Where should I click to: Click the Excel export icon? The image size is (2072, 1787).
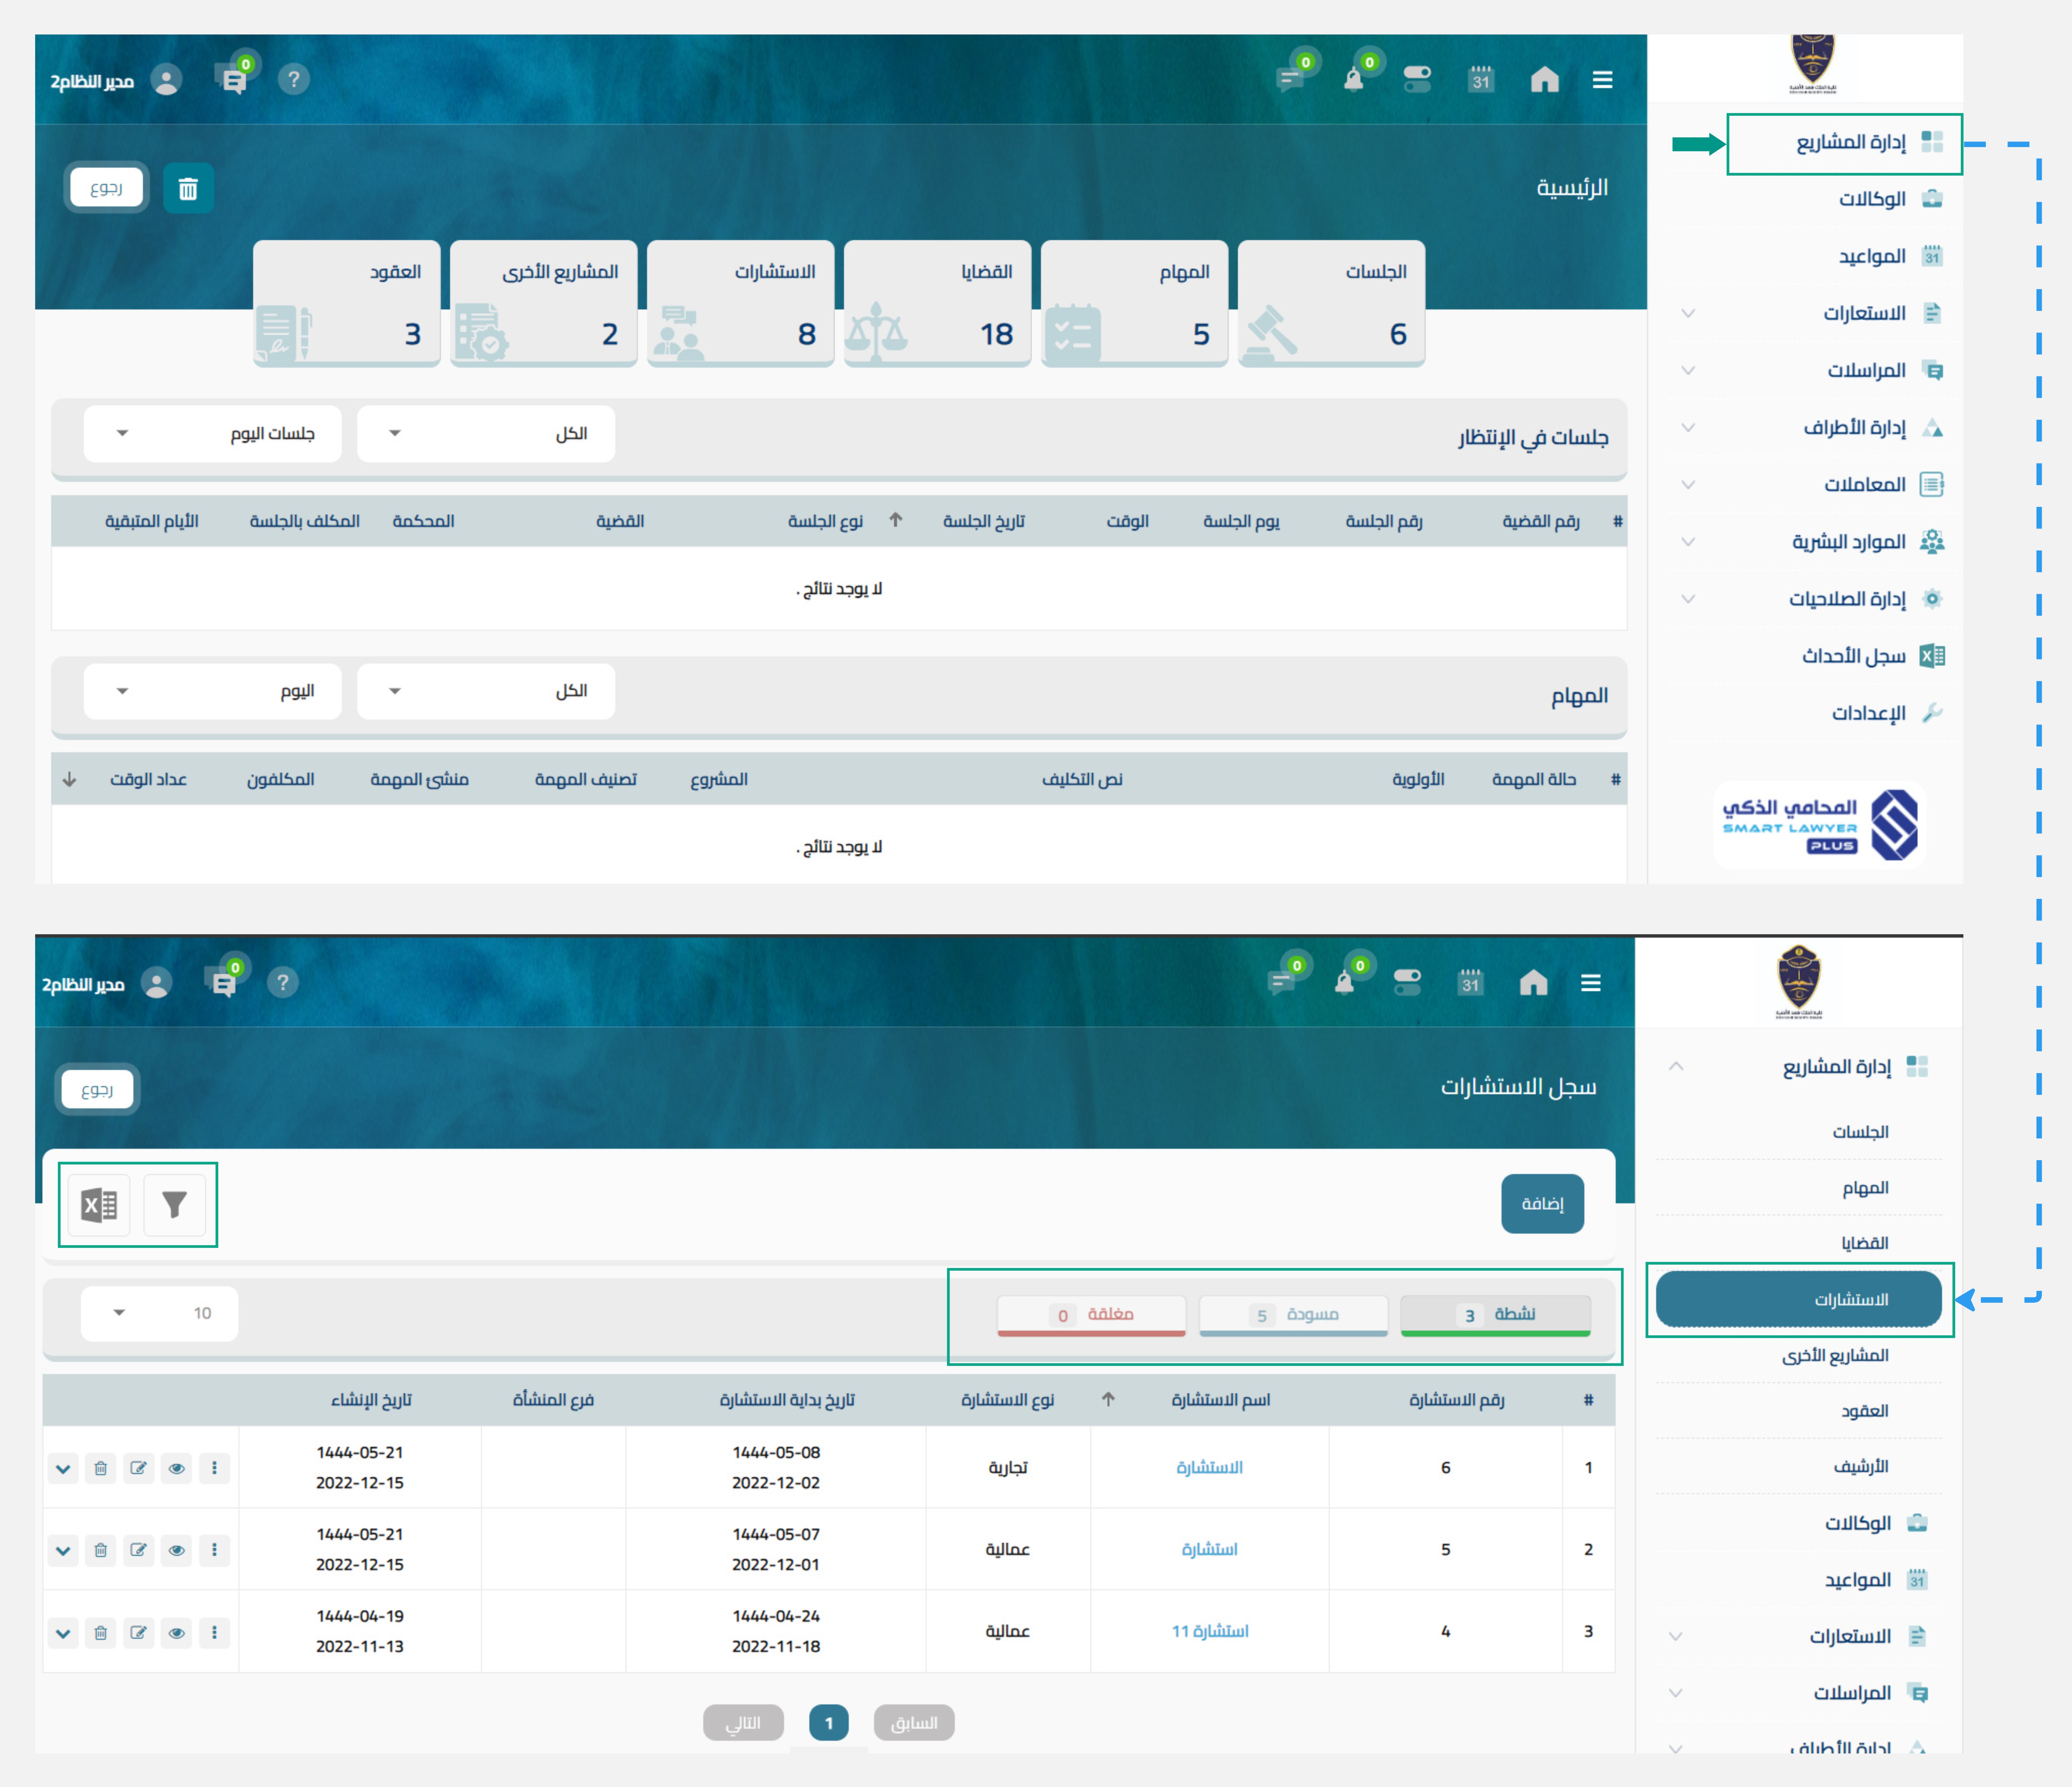pos(99,1205)
